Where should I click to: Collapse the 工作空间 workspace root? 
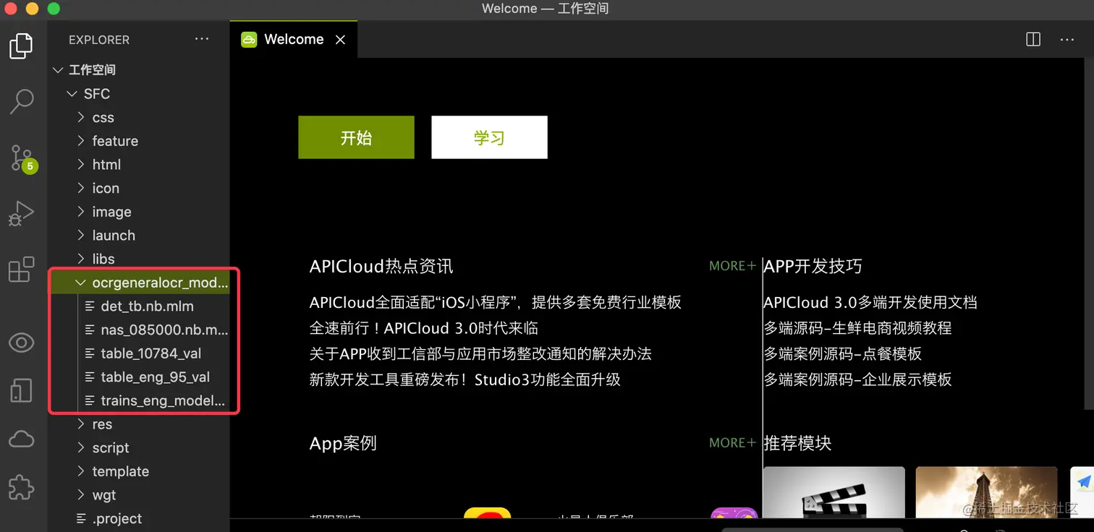pyautogui.click(x=139, y=70)
